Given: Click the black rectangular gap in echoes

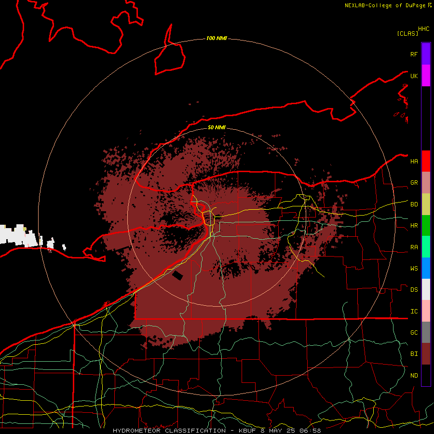Looking at the screenshot, I should (177, 276).
